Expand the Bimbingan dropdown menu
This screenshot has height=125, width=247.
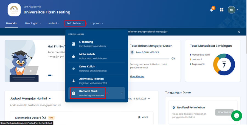pos(33,23)
